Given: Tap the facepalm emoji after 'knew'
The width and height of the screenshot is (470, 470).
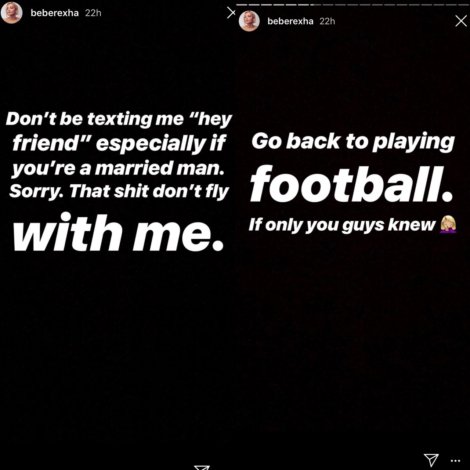Looking at the screenshot, I should pyautogui.click(x=448, y=224).
